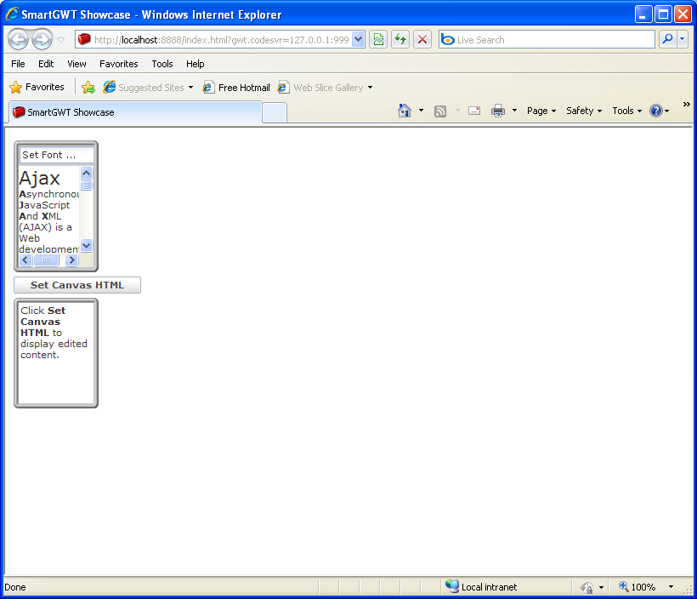The height and width of the screenshot is (599, 697).
Task: Open the Tools menu in menu bar
Action: 161,64
